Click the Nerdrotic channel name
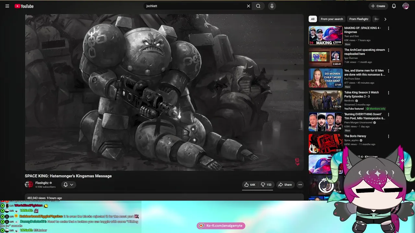The width and height of the screenshot is (415, 233). click(350, 101)
